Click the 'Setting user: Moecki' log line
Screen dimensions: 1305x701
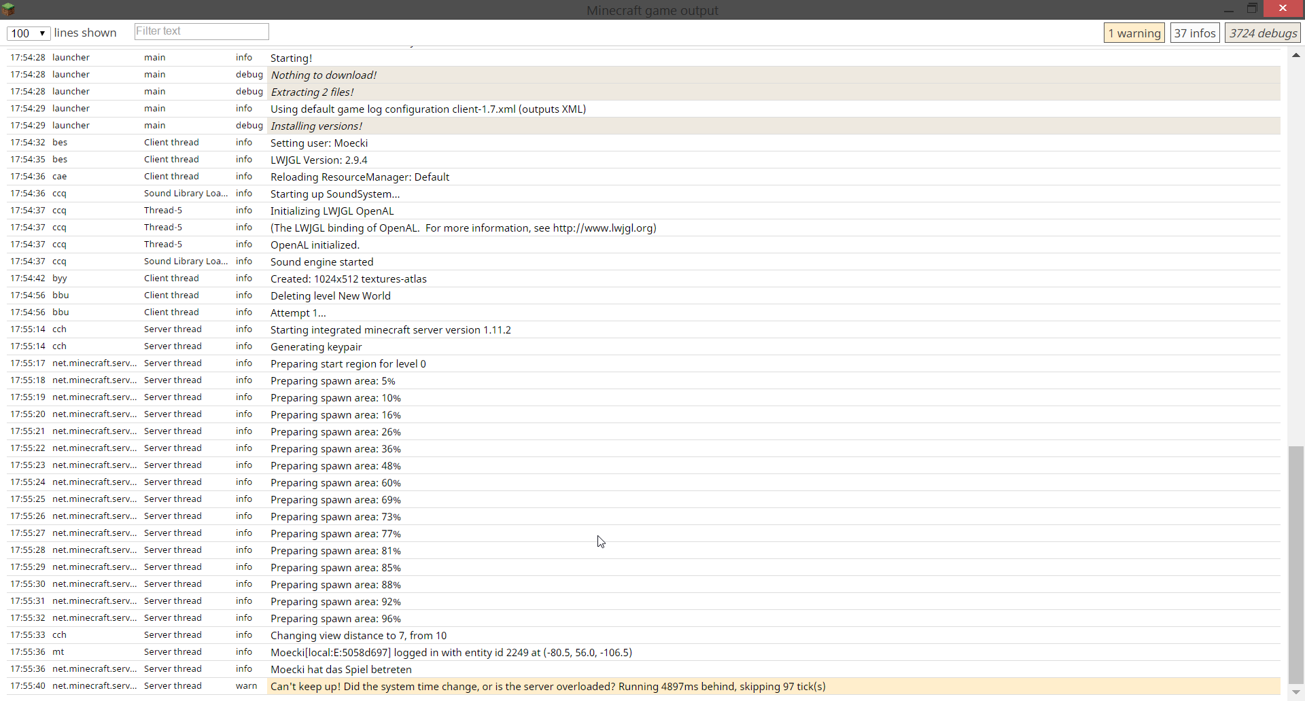point(644,143)
